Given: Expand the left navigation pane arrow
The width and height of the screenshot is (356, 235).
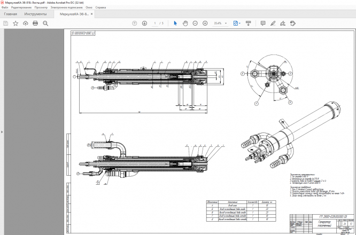Looking at the screenshot, I should pos(2,132).
